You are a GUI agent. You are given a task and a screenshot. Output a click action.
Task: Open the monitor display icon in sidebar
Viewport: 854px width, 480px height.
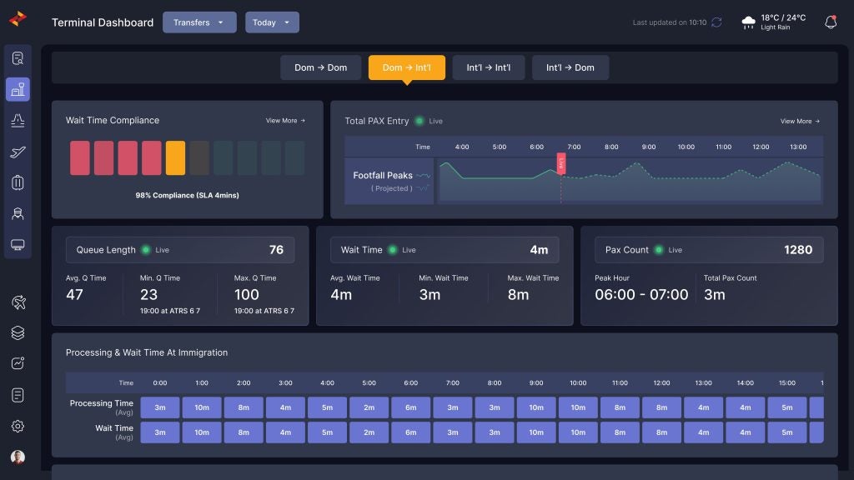tap(18, 244)
